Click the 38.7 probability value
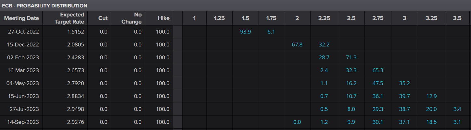This screenshot has height=130, width=471. click(404, 109)
